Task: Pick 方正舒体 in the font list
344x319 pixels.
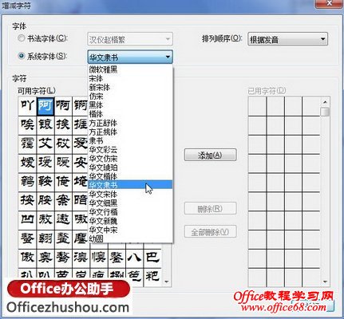Action: click(x=130, y=123)
